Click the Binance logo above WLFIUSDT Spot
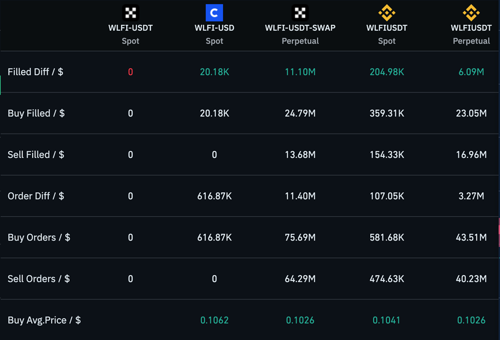 (x=387, y=12)
